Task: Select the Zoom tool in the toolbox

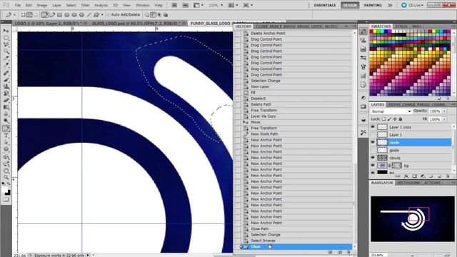Action: click(x=6, y=178)
